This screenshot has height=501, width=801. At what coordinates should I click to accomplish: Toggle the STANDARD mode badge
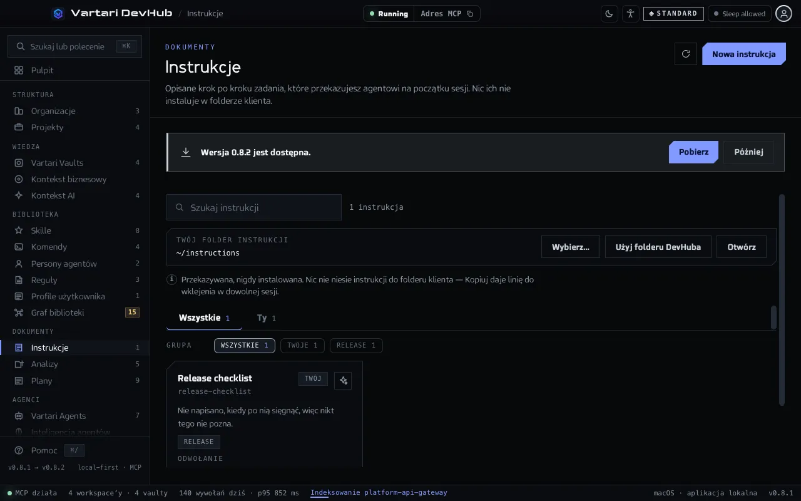(673, 13)
